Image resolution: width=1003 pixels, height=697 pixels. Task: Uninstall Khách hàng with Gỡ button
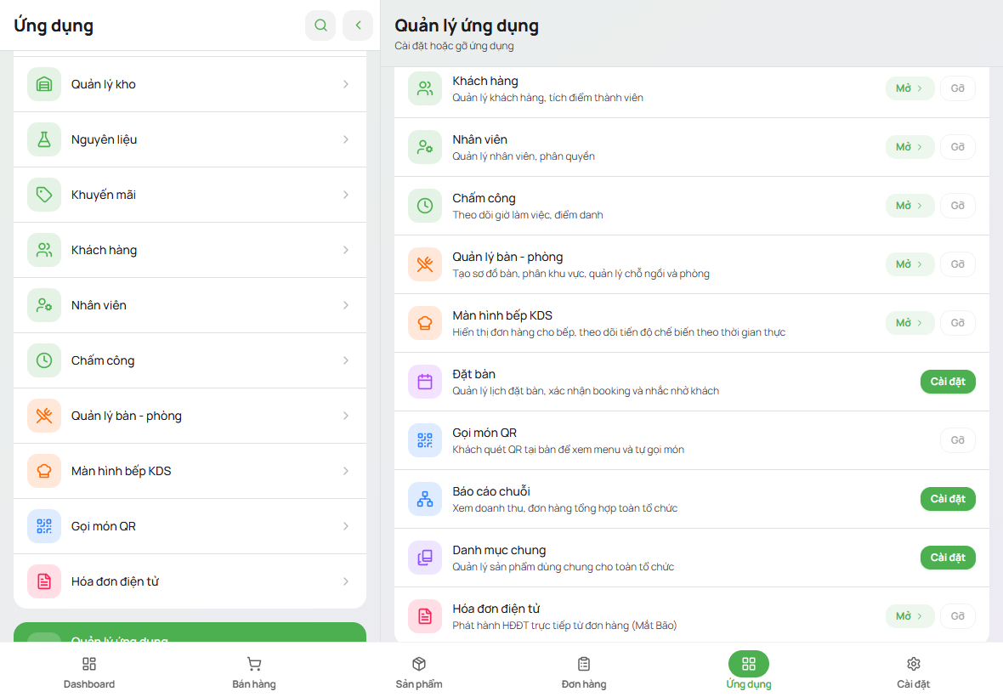click(x=958, y=88)
